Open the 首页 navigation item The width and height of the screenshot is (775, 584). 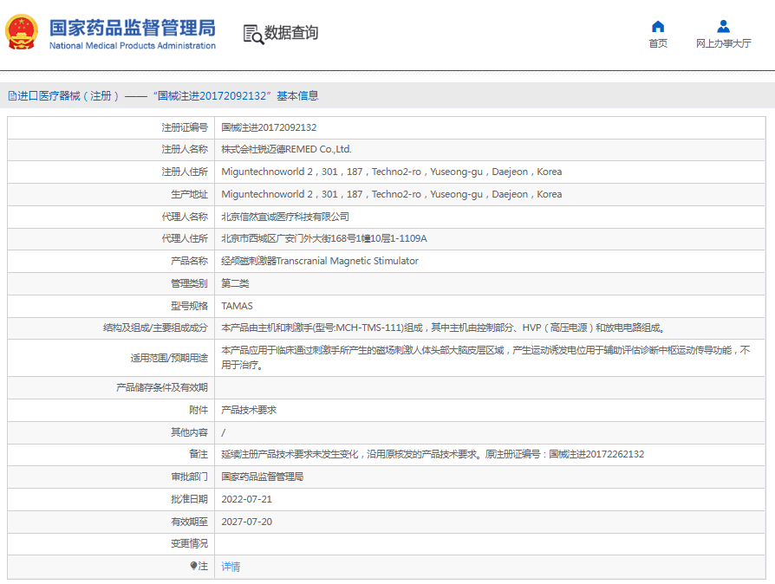(658, 43)
